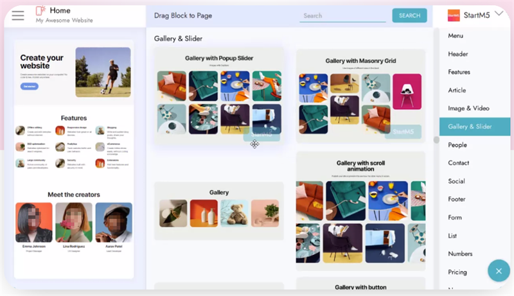Image resolution: width=514 pixels, height=296 pixels.
Task: Choose the Gallery with scroll animation block
Action: pos(360,211)
